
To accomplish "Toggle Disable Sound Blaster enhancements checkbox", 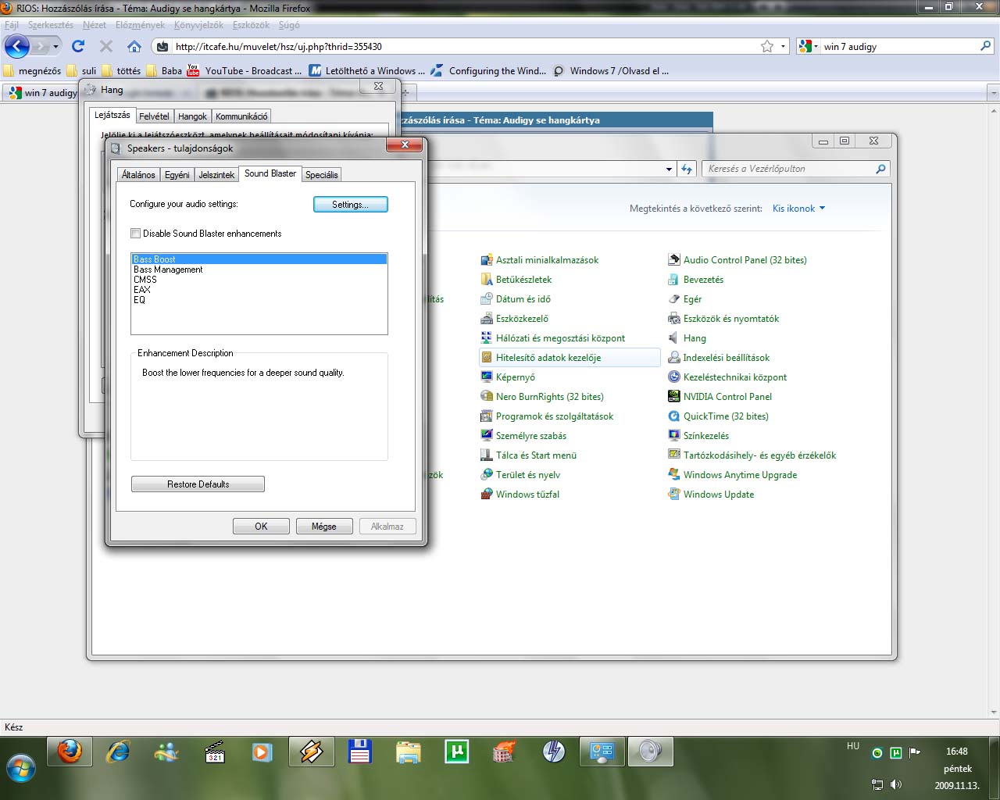I will pyautogui.click(x=136, y=234).
